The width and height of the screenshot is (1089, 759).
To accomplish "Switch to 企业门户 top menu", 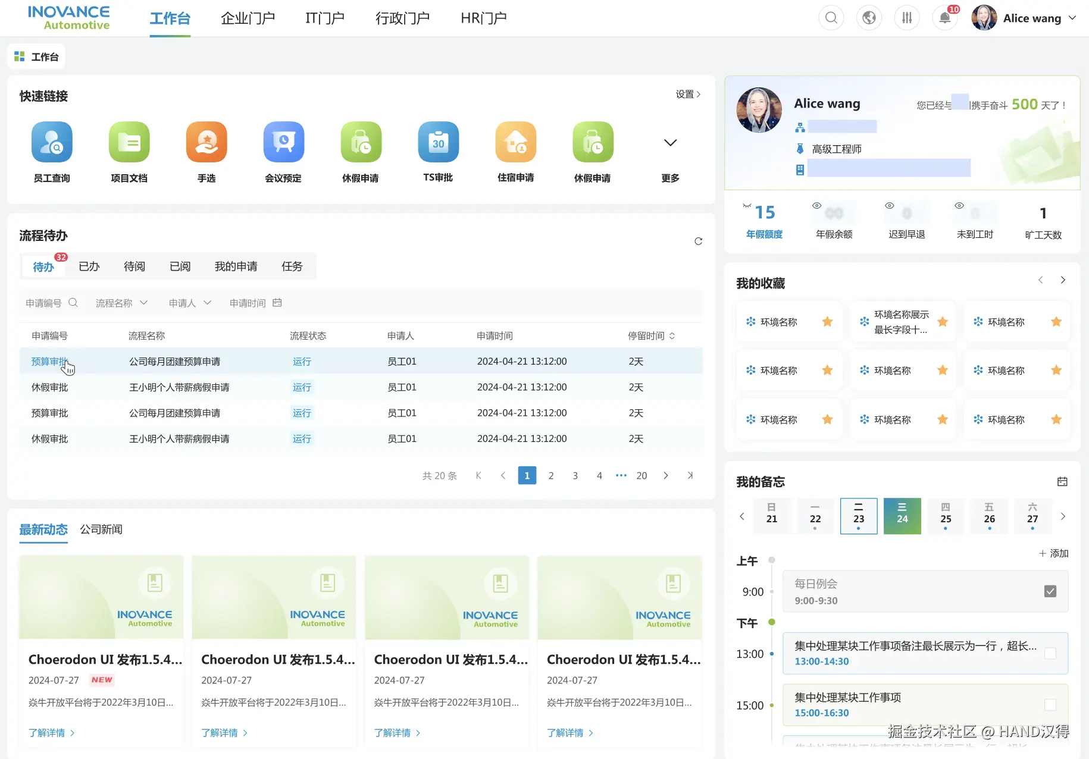I will pos(248,18).
